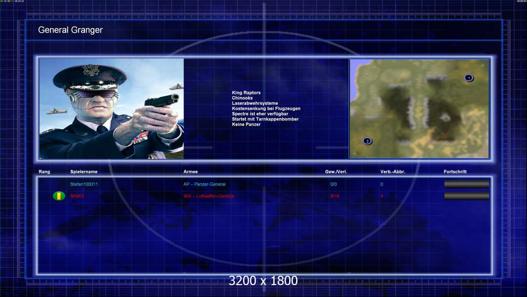Viewport: 527px width, 297px height.
Task: Click the Spielername column header
Action: click(x=84, y=172)
